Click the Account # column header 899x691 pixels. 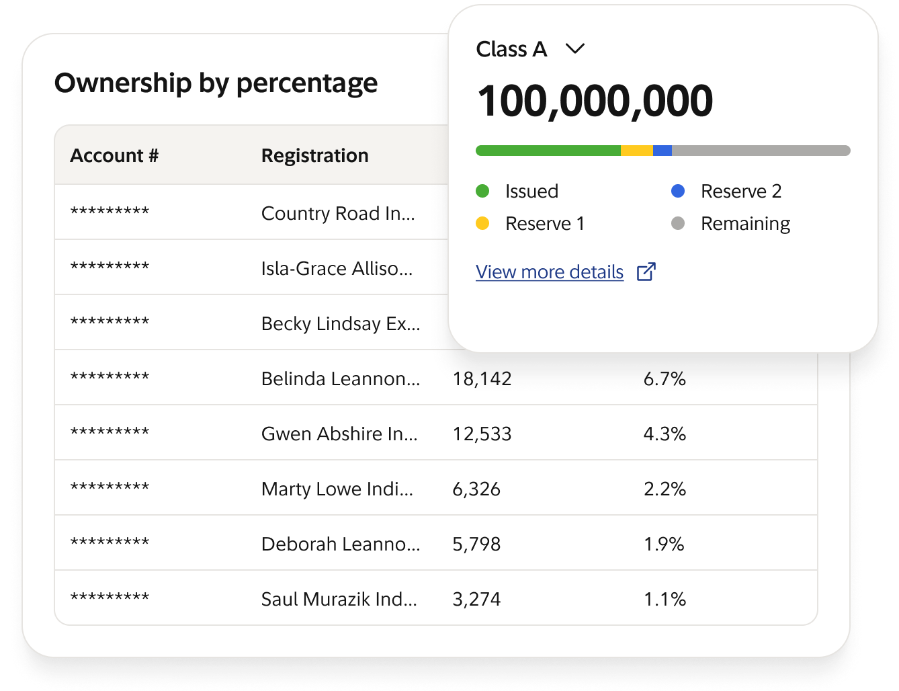click(114, 155)
